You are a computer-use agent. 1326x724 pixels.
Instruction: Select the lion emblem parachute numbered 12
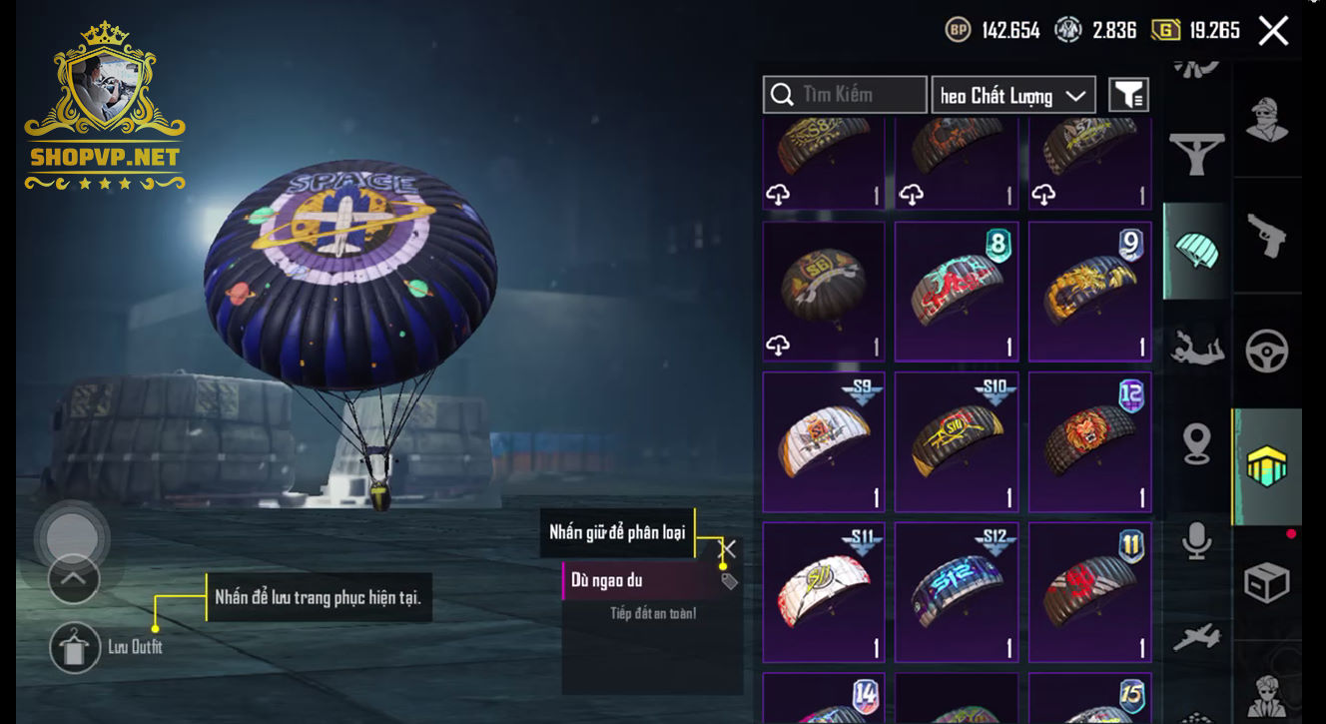(1089, 442)
